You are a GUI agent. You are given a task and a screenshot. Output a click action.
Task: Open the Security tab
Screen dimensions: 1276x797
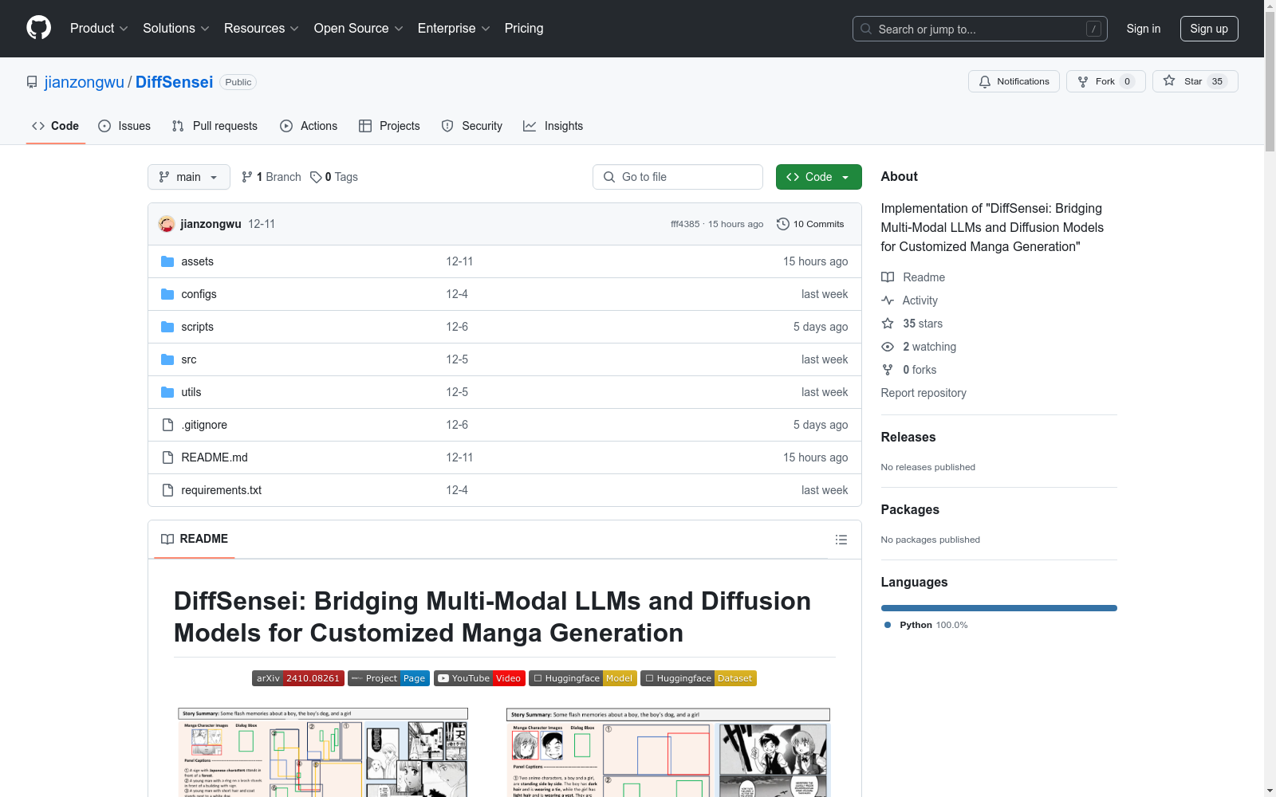(472, 126)
